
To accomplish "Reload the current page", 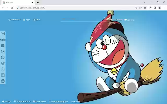I will (12, 8).
